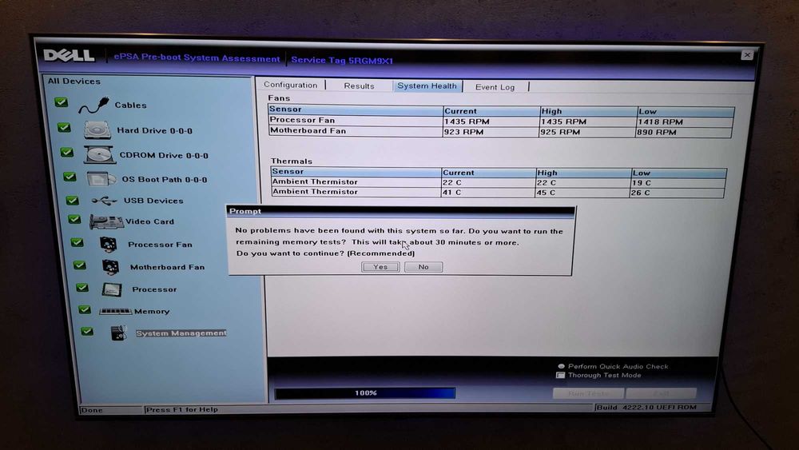Select OS Boot Path 0-0-0 entry
Image resolution: width=799 pixels, height=450 pixels.
[164, 179]
